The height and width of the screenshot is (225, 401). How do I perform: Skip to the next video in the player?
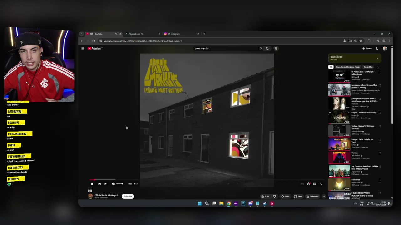[106, 184]
